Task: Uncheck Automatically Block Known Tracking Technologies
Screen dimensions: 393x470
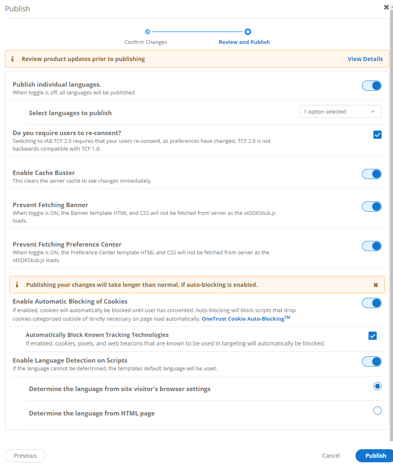Action: point(372,336)
